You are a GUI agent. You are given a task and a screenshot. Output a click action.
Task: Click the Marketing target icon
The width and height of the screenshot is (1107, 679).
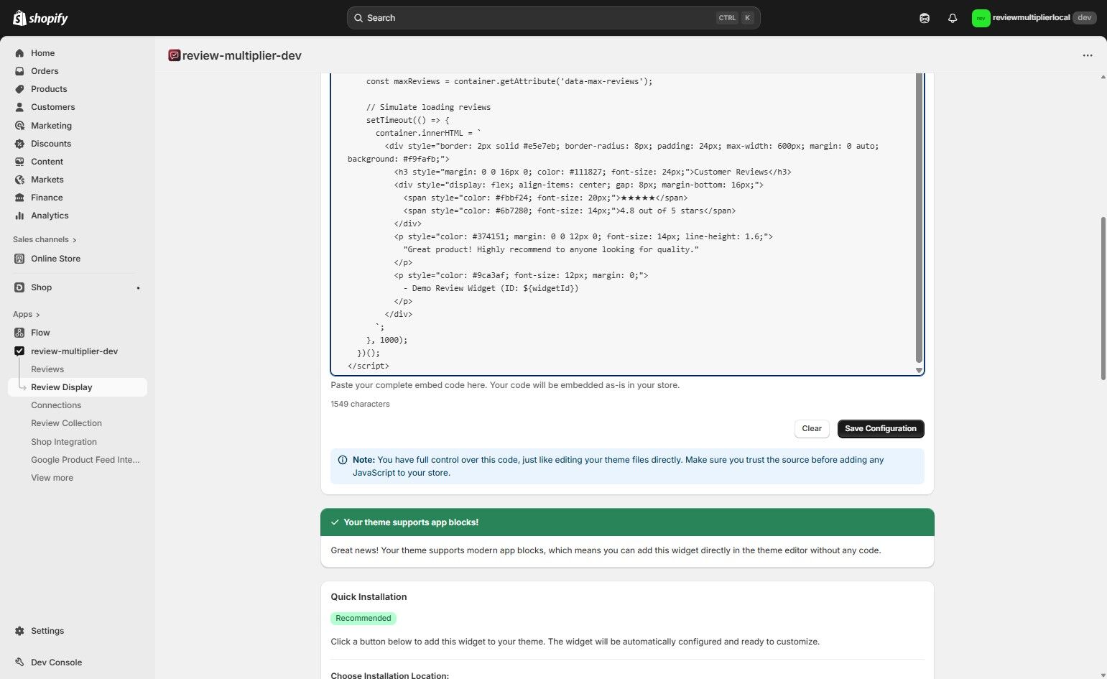coord(19,126)
